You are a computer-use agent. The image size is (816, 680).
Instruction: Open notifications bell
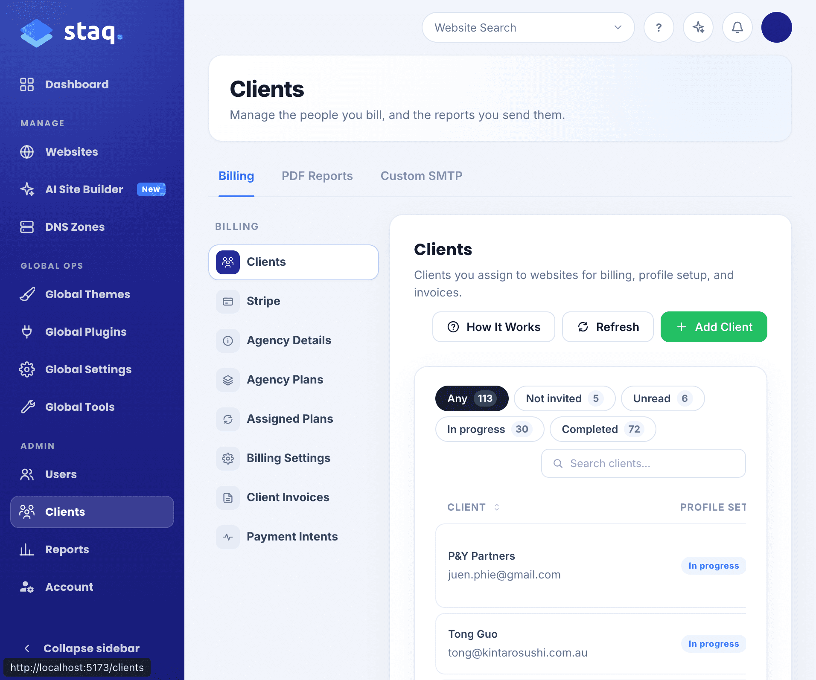point(737,27)
